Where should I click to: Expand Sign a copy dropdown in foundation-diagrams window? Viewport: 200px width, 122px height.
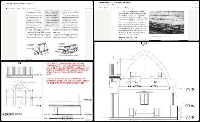33,9
